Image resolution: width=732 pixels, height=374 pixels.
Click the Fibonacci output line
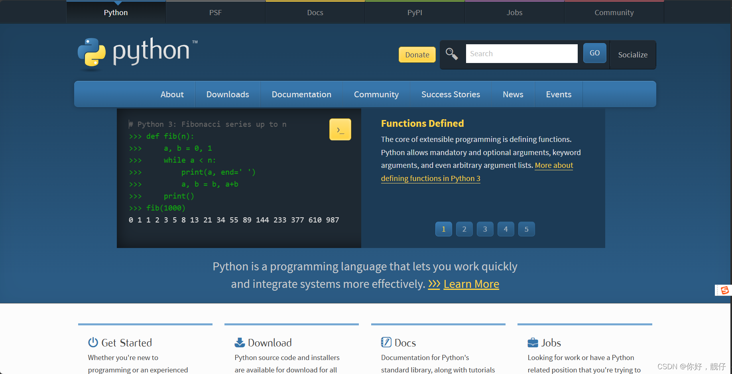[x=234, y=220]
